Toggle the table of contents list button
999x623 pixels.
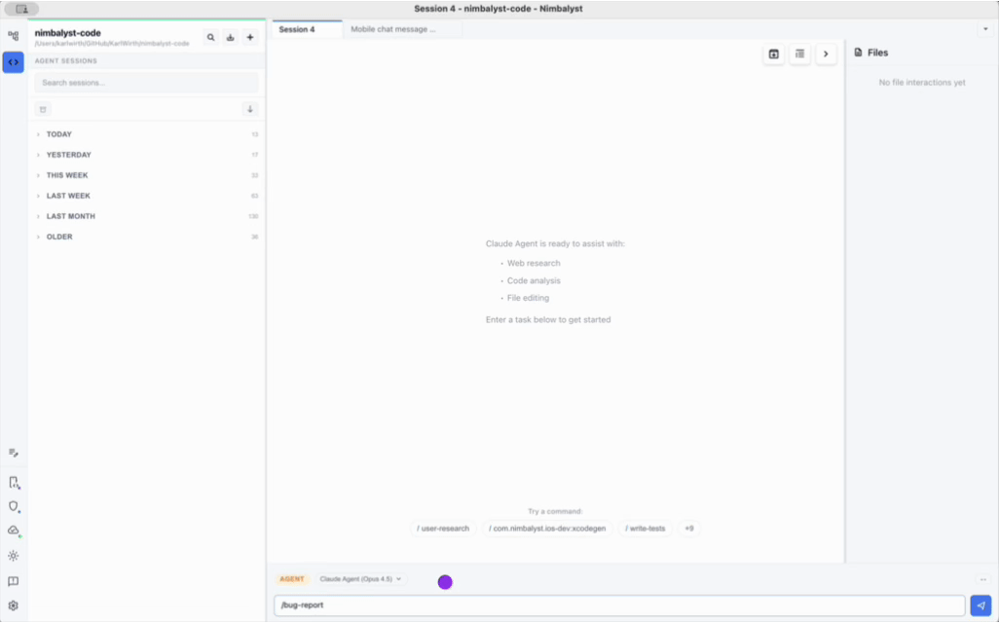[x=799, y=55]
